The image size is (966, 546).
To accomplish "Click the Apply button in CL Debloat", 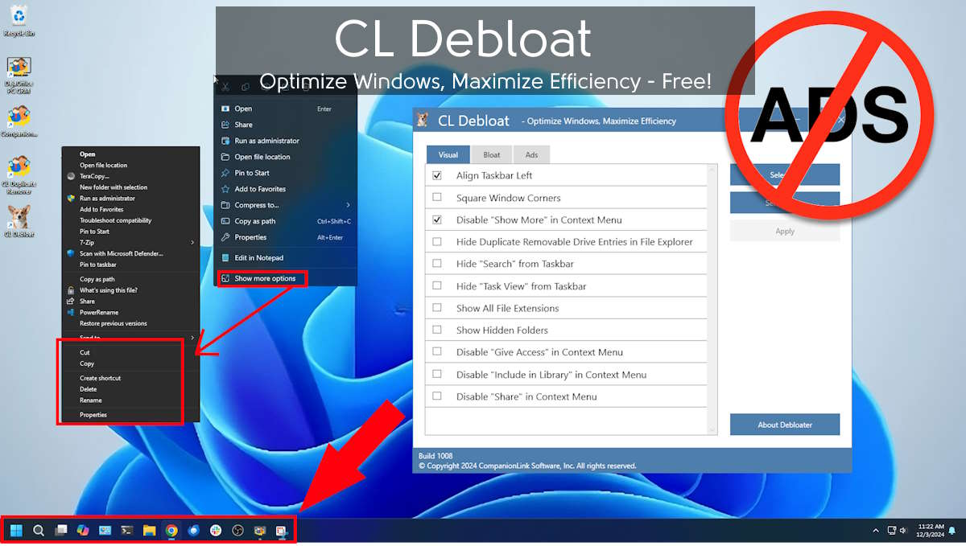I will (x=785, y=231).
